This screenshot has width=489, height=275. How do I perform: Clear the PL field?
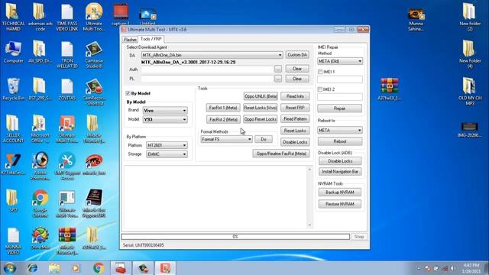(x=297, y=79)
